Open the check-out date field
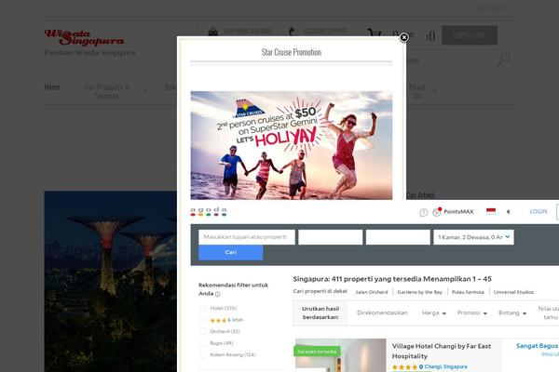The height and width of the screenshot is (372, 559). (x=398, y=237)
